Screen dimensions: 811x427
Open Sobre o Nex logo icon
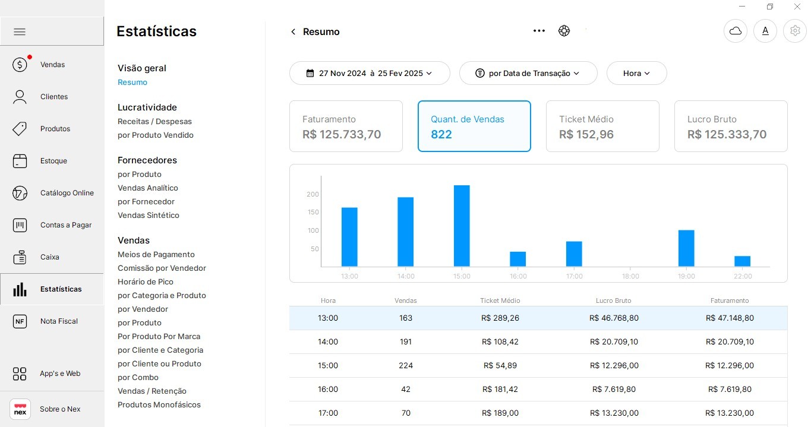(20, 409)
